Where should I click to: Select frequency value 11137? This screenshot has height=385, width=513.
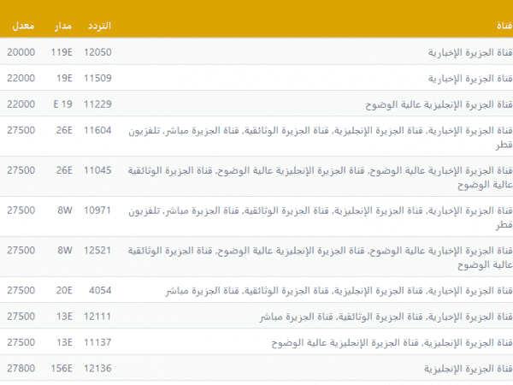pyautogui.click(x=97, y=342)
